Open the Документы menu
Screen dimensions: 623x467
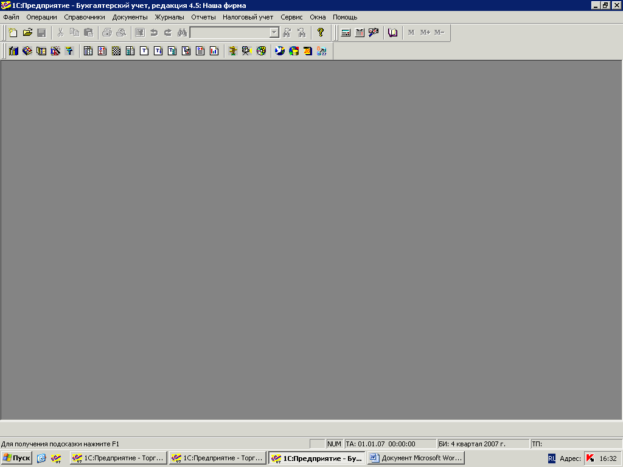(x=130, y=17)
